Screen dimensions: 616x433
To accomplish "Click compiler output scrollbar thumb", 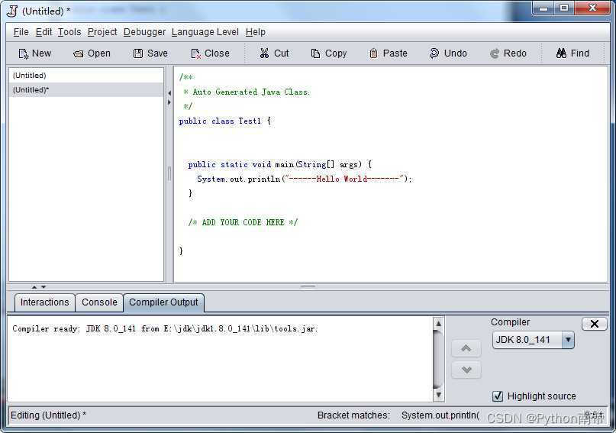I will click(x=438, y=358).
